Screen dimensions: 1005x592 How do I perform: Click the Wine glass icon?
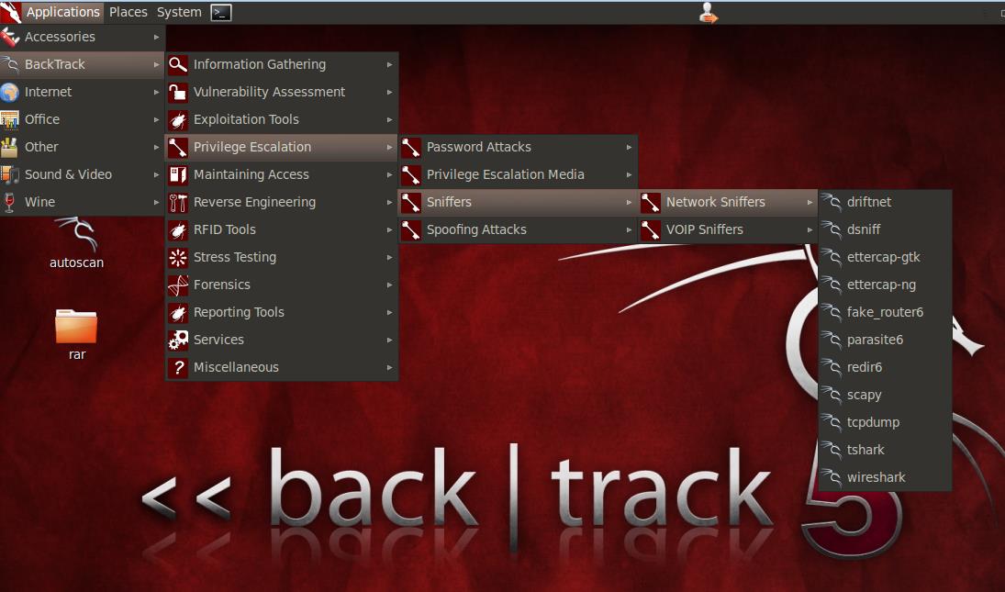click(x=9, y=203)
